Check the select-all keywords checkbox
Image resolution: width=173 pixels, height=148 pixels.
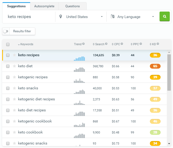(8, 44)
